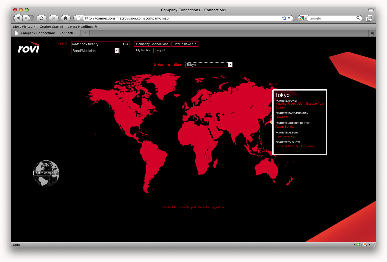Open the Most Visited bookmarks menu
The height and width of the screenshot is (262, 387).
pyautogui.click(x=24, y=27)
